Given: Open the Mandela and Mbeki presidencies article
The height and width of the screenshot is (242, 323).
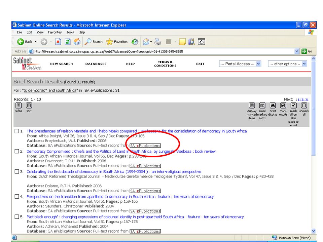Looking at the screenshot, I should click(x=137, y=131).
